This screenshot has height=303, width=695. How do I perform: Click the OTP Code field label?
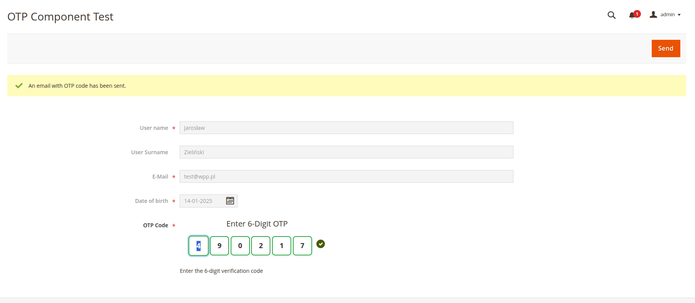pyautogui.click(x=155, y=225)
